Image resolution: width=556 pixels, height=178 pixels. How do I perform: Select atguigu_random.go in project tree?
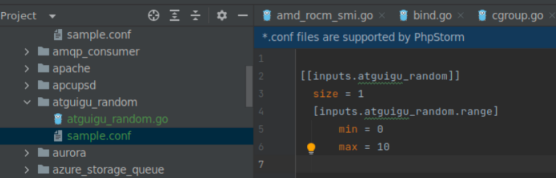click(x=118, y=120)
